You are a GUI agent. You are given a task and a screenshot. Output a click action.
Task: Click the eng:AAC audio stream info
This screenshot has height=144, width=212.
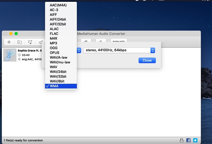point(32,59)
